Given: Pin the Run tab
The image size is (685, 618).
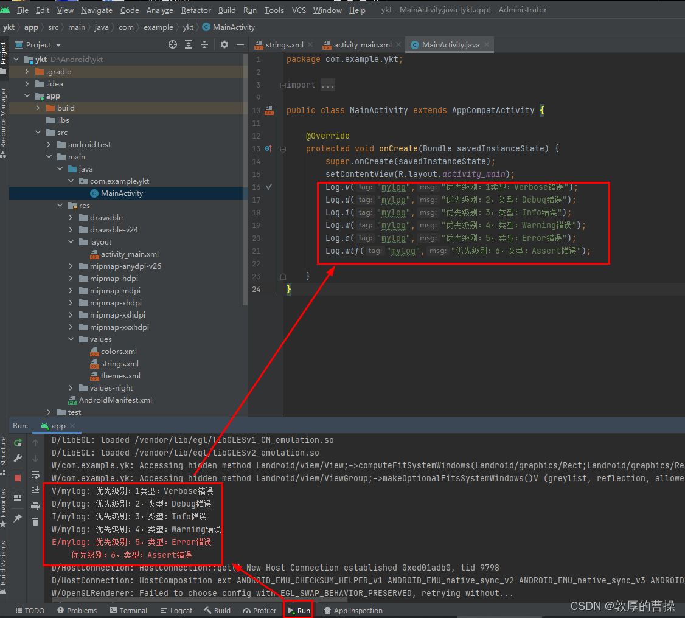Looking at the screenshot, I should tap(18, 518).
